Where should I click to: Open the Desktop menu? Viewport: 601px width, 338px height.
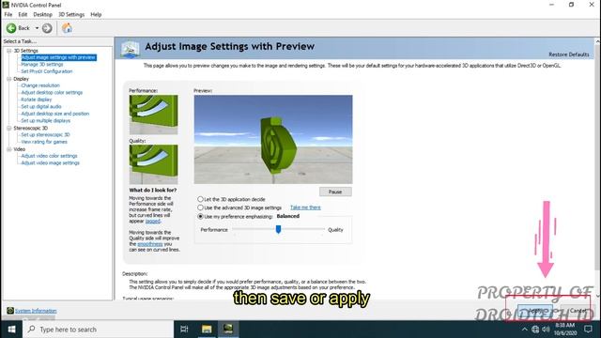[42, 15]
